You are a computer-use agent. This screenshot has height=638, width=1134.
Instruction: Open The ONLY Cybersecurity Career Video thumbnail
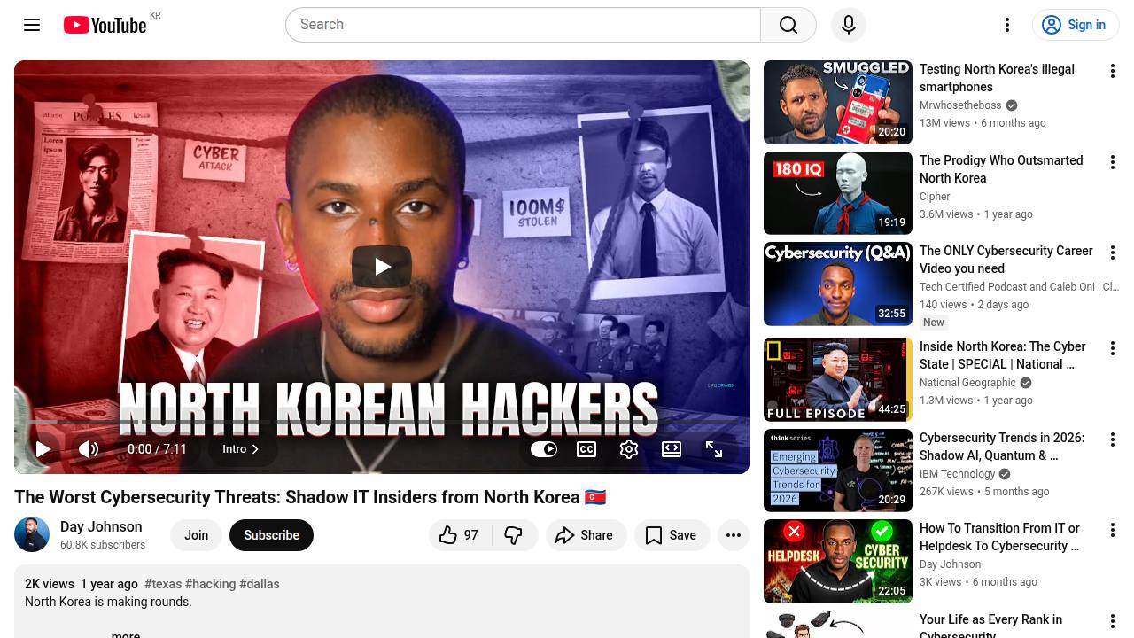838,284
